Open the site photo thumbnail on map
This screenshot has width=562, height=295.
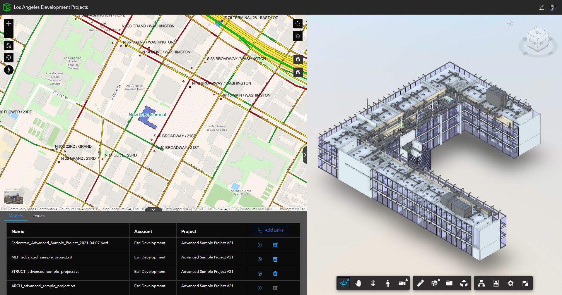coord(13,196)
